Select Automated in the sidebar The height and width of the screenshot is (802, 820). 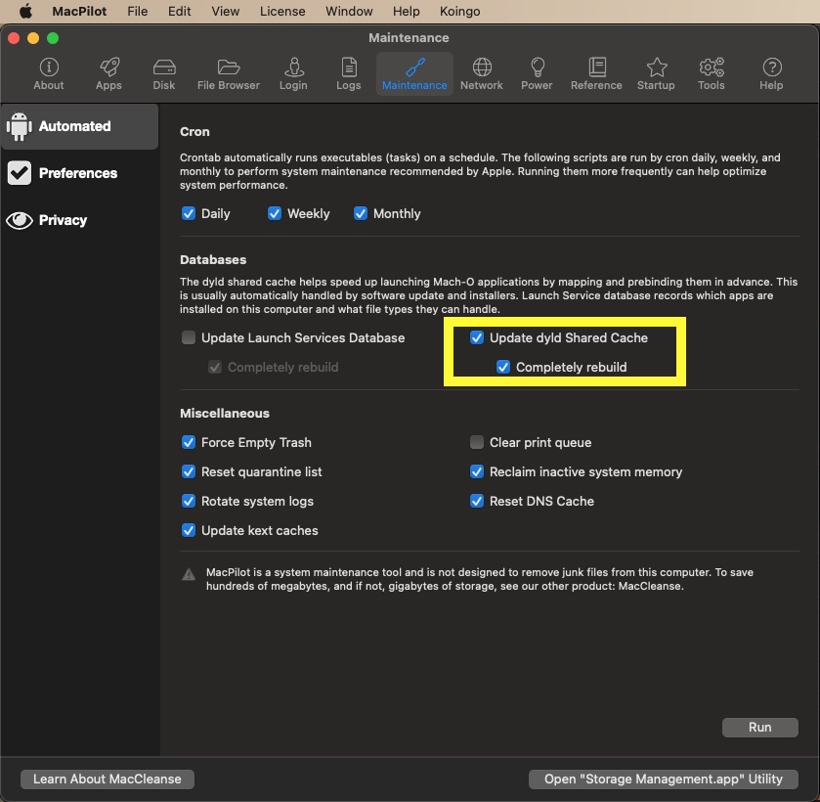(79, 126)
